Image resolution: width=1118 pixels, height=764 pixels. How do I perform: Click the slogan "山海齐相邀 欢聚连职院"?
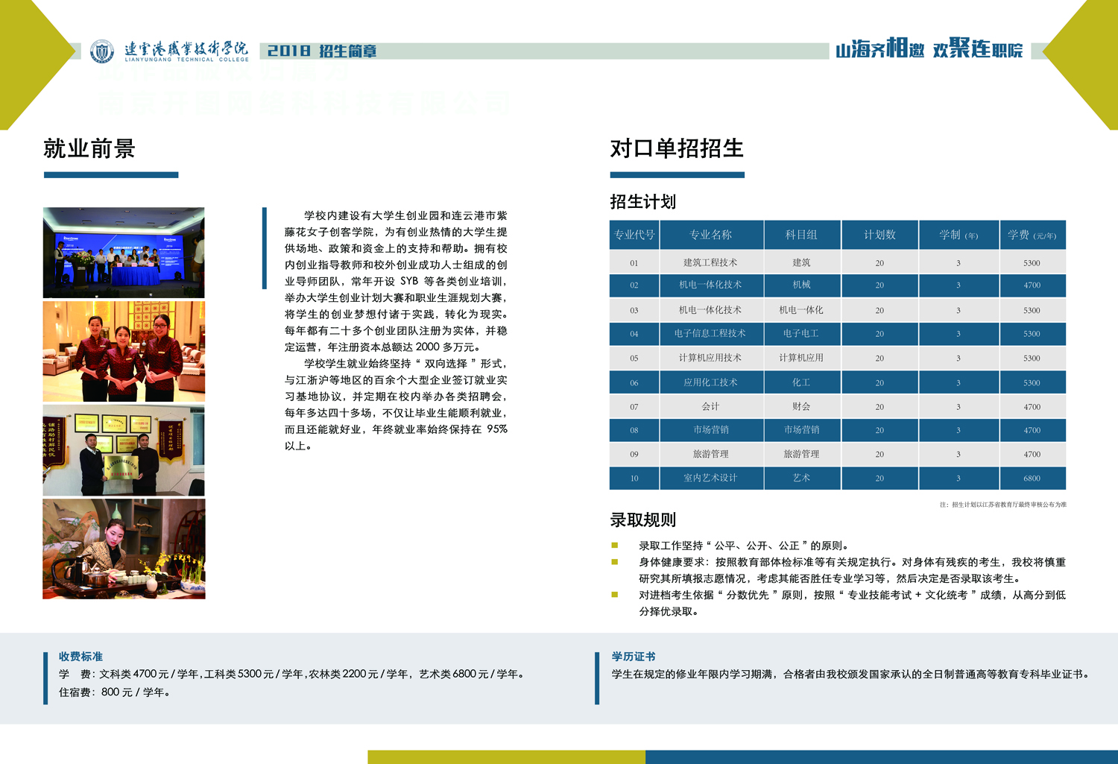click(x=929, y=49)
